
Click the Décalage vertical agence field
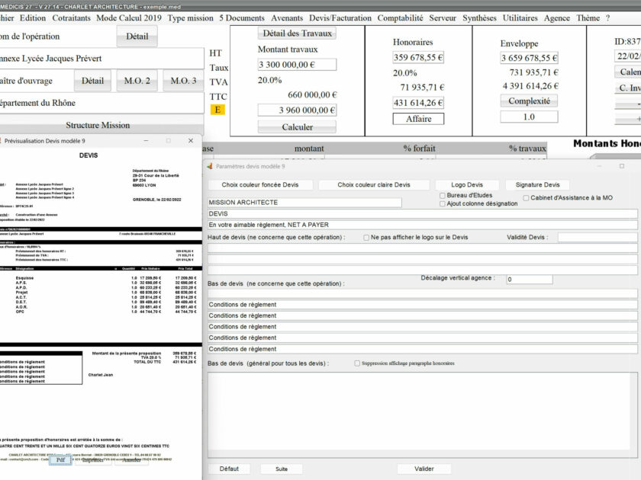[529, 280]
